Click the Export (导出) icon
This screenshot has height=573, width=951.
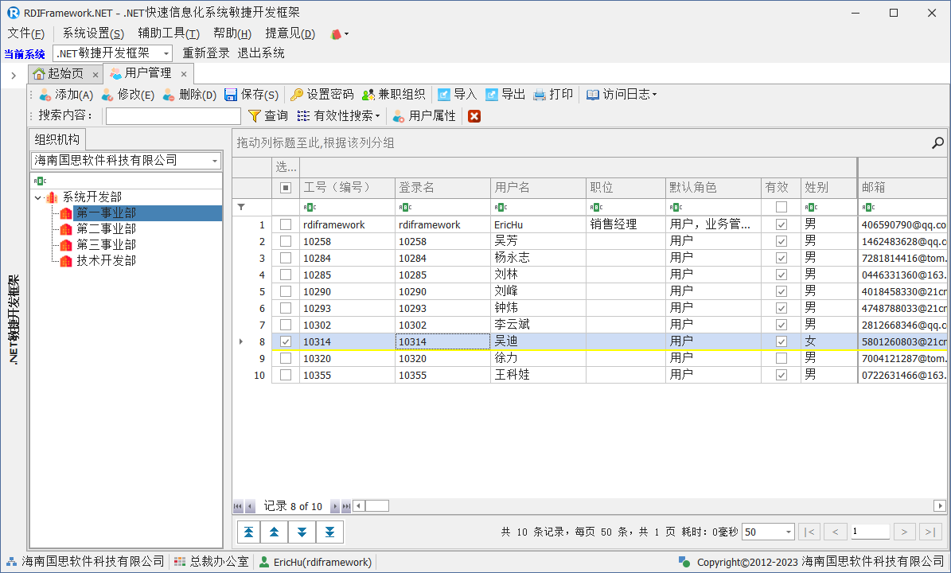[x=492, y=95]
